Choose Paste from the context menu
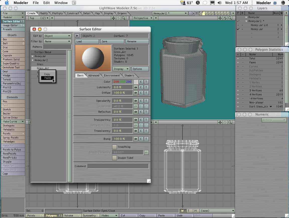The image size is (289, 218). pos(47,78)
